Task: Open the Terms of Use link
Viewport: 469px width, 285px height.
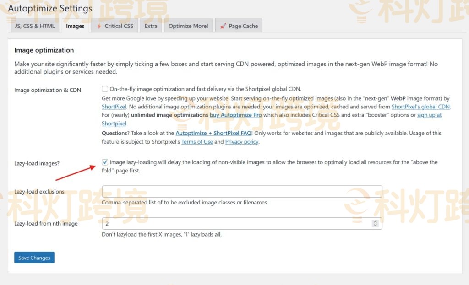Action: 197,142
